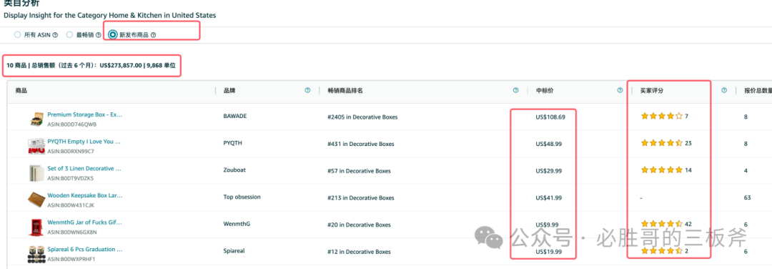Viewport: 772px width, 269px height.
Task: Click brand cell Spiareal
Action: coord(234,251)
